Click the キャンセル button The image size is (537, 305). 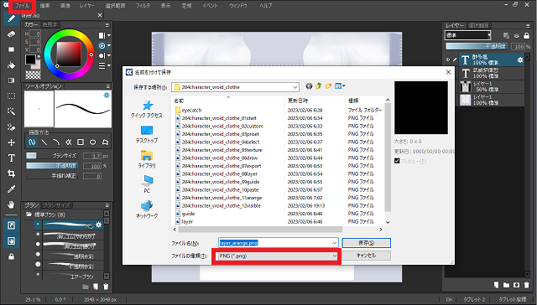[366, 256]
